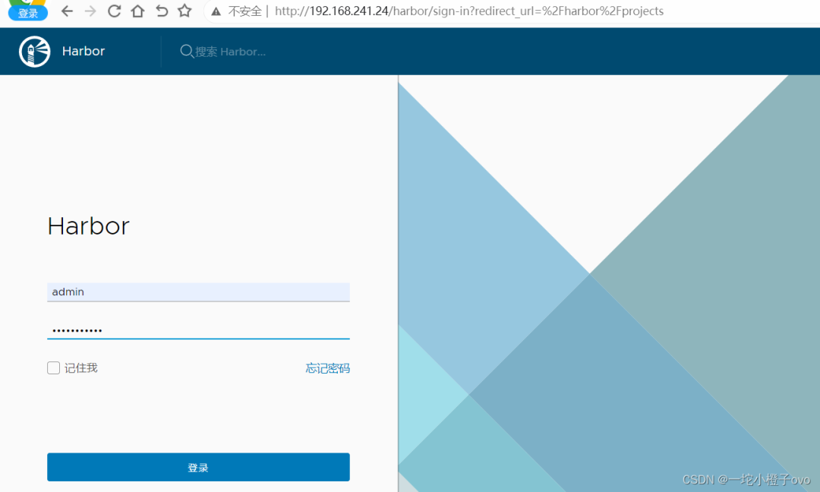Click the 不安全 warning icon in address bar
This screenshot has width=820, height=492.
216,11
